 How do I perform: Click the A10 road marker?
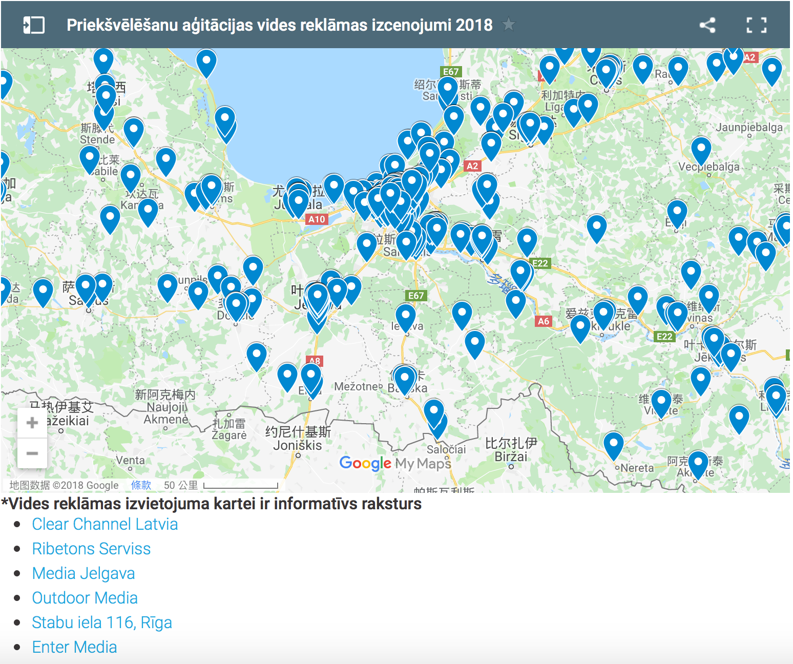click(x=317, y=219)
